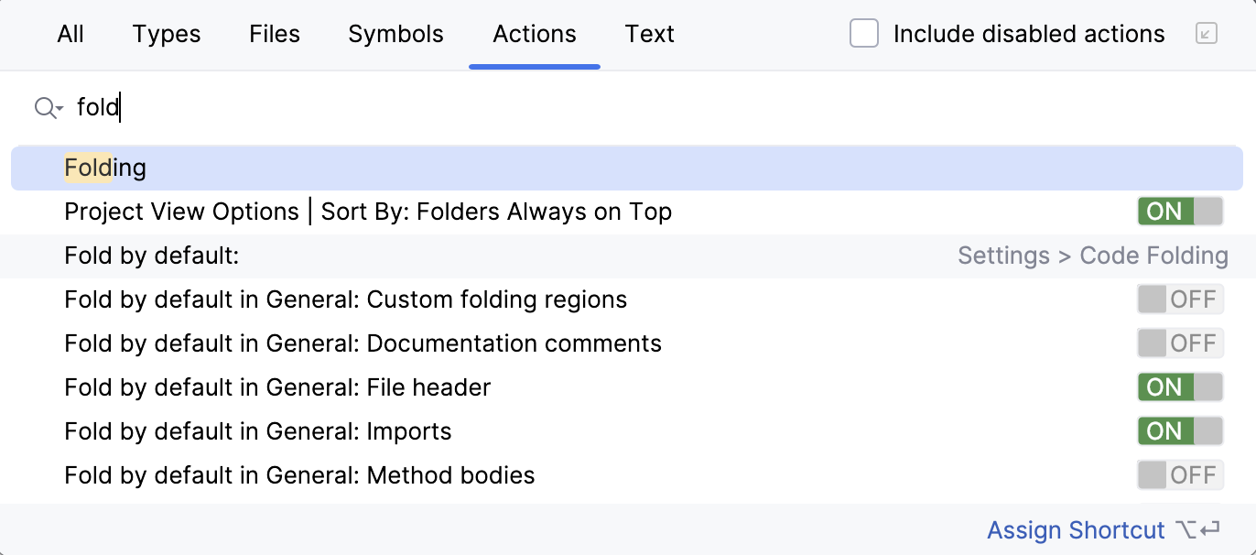Turn off Fold by default: Imports
The image size is (1256, 555).
1179,430
